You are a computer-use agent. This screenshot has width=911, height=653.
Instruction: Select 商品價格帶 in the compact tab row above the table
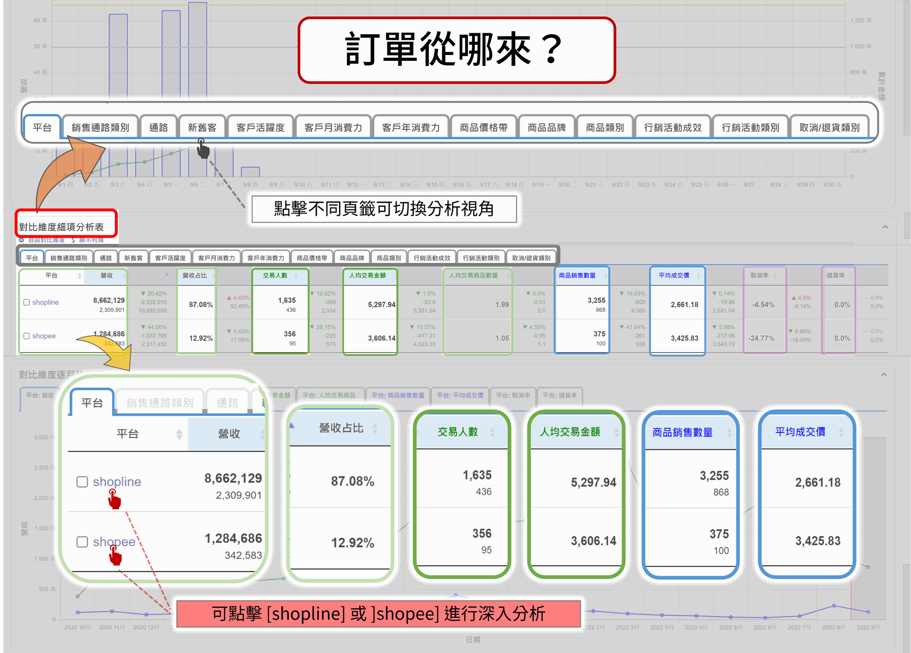pos(312,258)
